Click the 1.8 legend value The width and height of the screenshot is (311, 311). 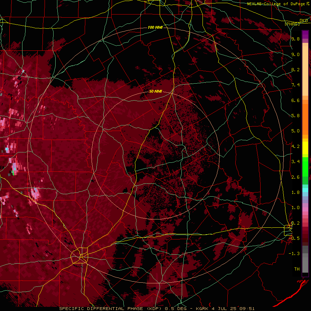(295, 192)
